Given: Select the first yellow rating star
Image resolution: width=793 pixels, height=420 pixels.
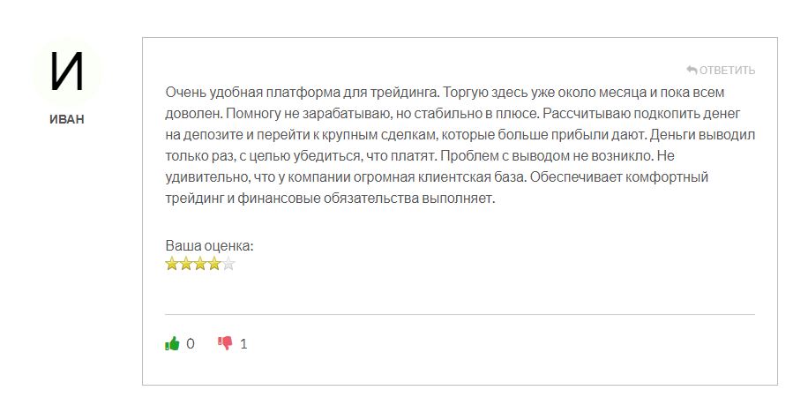Looking at the screenshot, I should 172,264.
